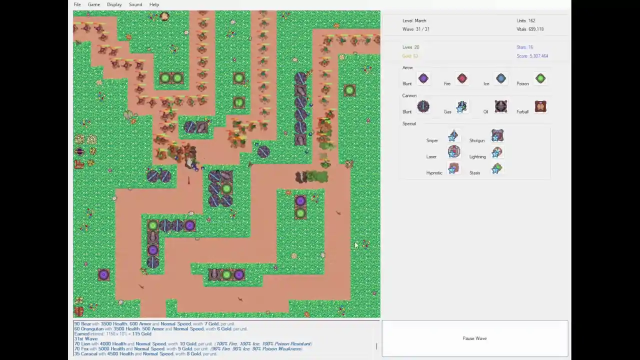Click the 'Units: 162' readout
The image size is (640, 360).
(x=526, y=20)
